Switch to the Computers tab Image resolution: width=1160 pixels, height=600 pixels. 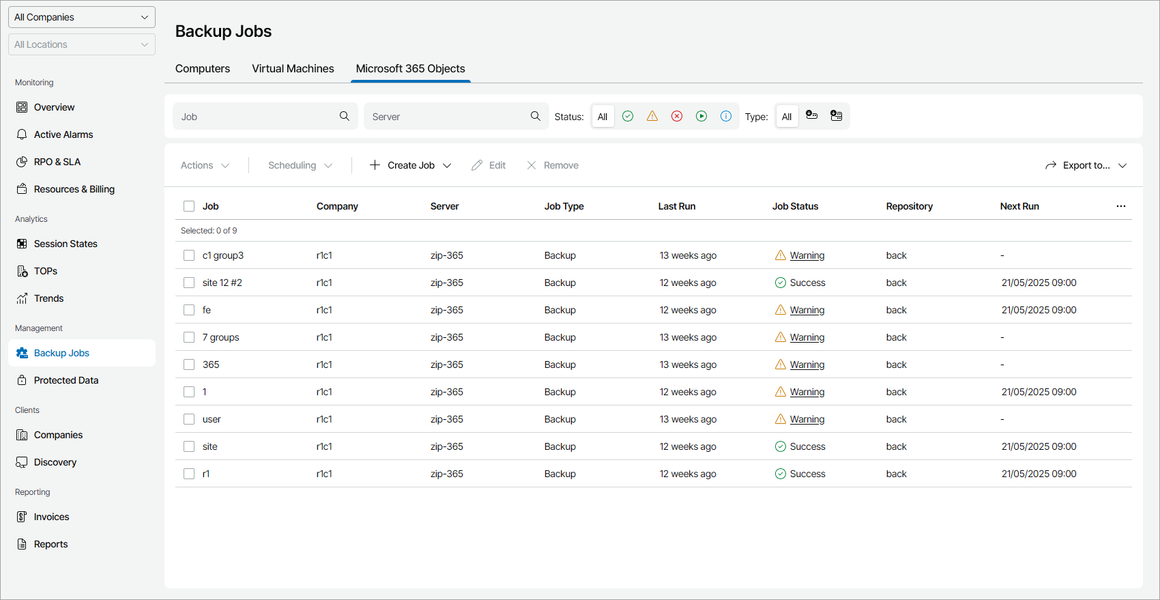203,68
